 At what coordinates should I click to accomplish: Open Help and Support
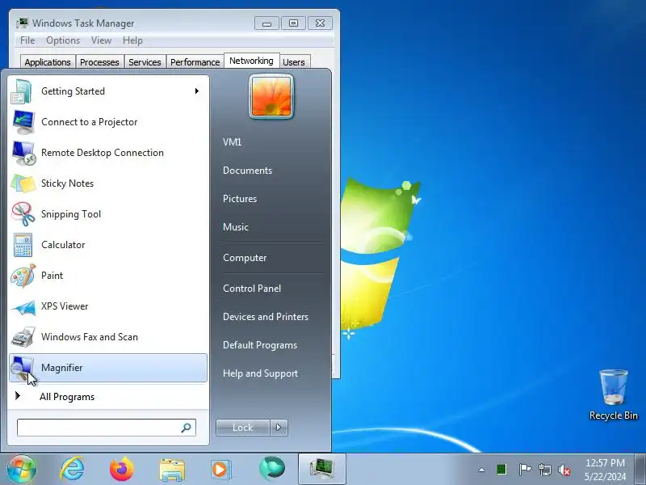point(260,373)
